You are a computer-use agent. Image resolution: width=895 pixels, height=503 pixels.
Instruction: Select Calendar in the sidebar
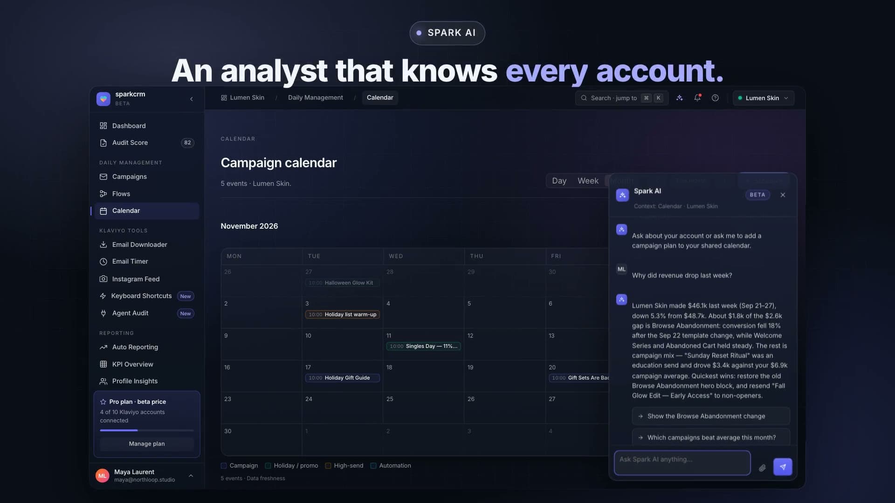[x=146, y=211]
